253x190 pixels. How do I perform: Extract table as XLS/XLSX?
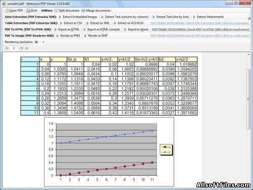129,23
